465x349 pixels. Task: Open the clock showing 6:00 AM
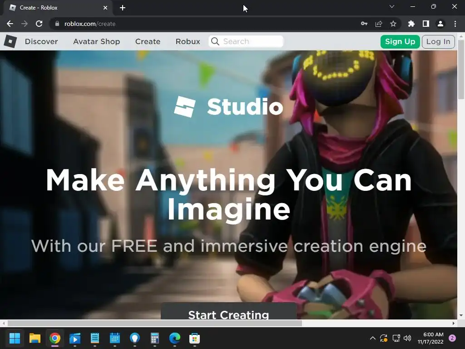430,338
